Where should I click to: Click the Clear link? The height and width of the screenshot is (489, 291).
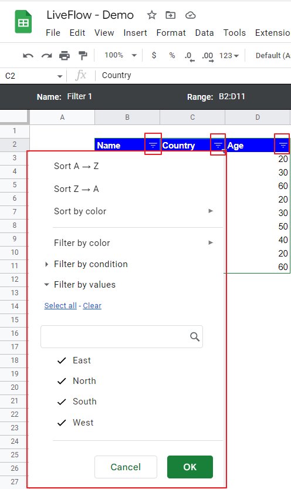(92, 306)
